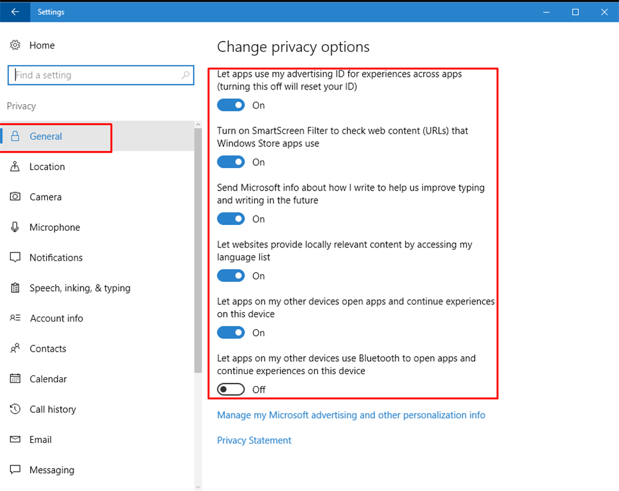Viewport: 619px width, 491px height.
Task: Go to the Account info section
Action: (x=56, y=318)
